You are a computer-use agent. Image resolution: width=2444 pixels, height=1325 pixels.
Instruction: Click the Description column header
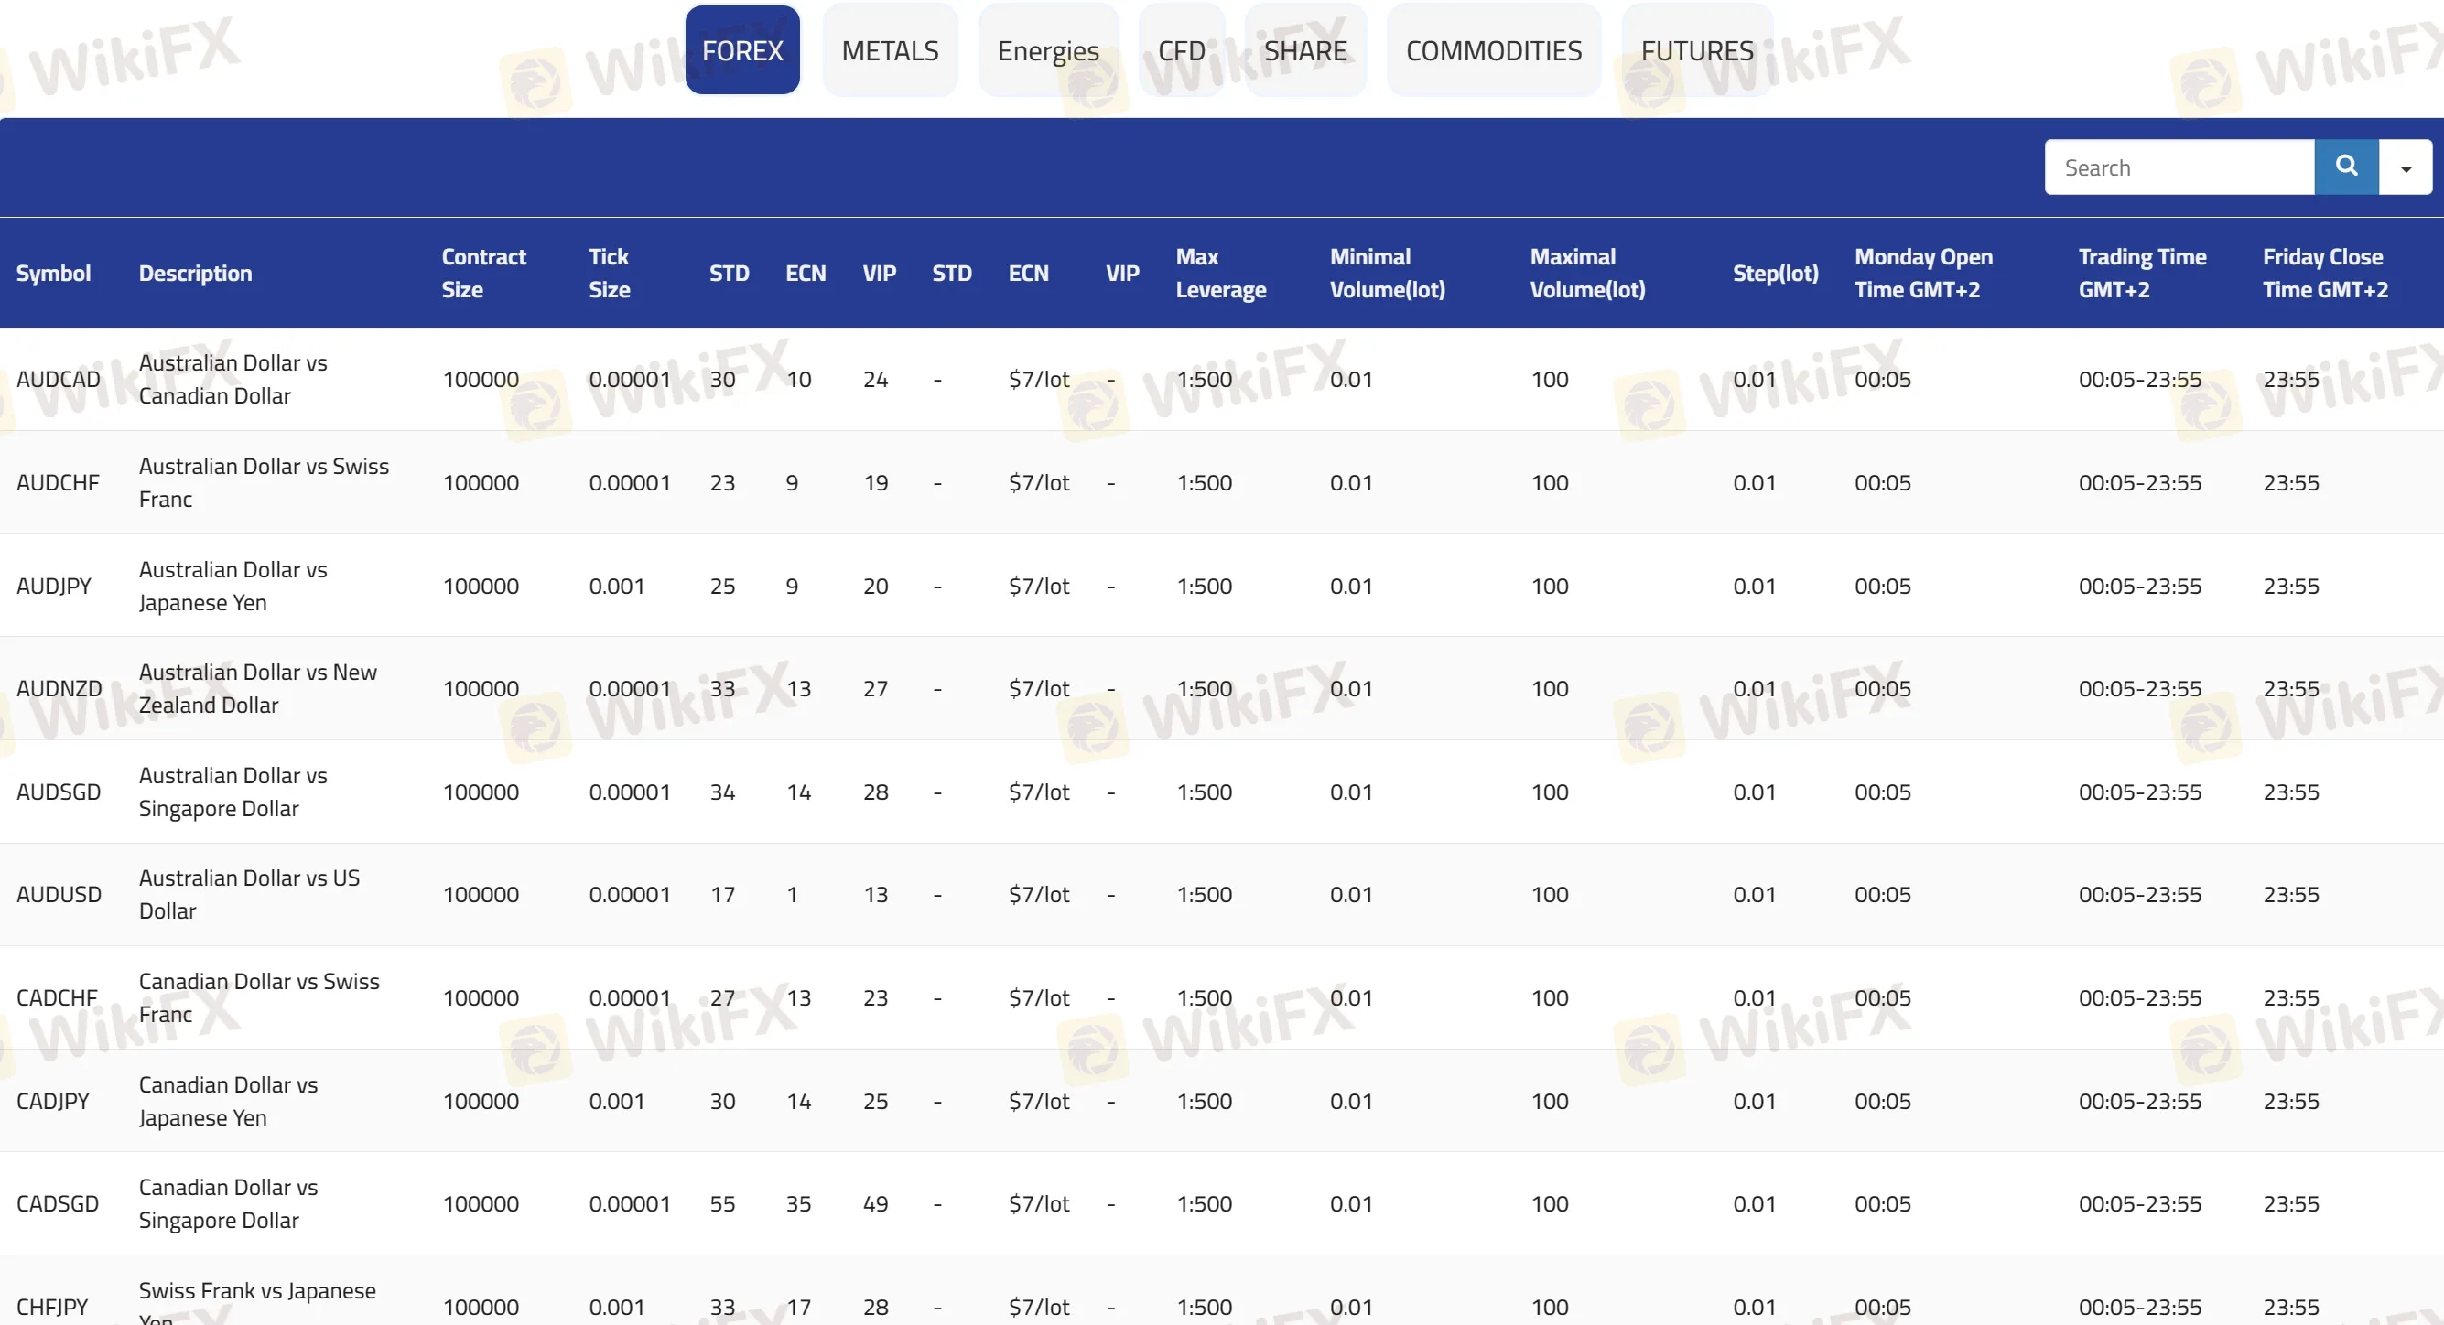196,274
